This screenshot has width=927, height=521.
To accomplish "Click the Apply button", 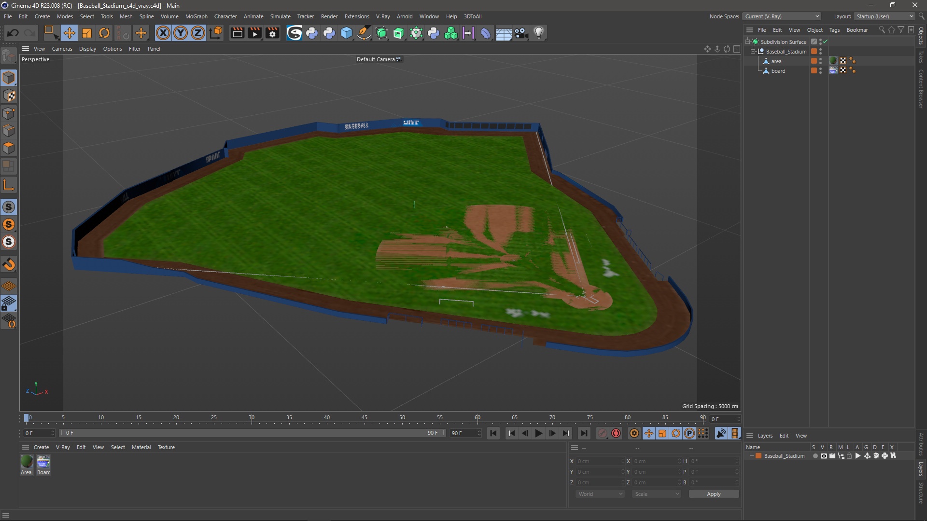I will [x=714, y=494].
